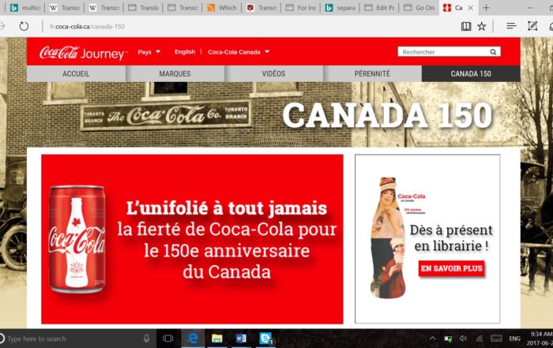
Task: Click the Coca-Cola book bottle image
Action: pyautogui.click(x=389, y=238)
